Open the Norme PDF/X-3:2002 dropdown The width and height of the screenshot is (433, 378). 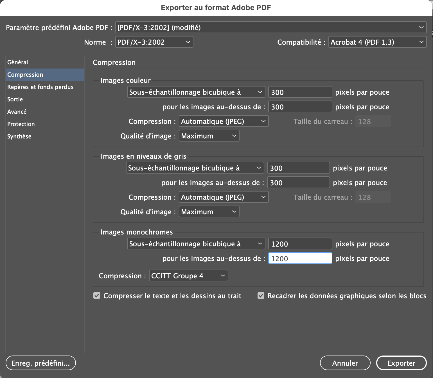click(x=154, y=42)
